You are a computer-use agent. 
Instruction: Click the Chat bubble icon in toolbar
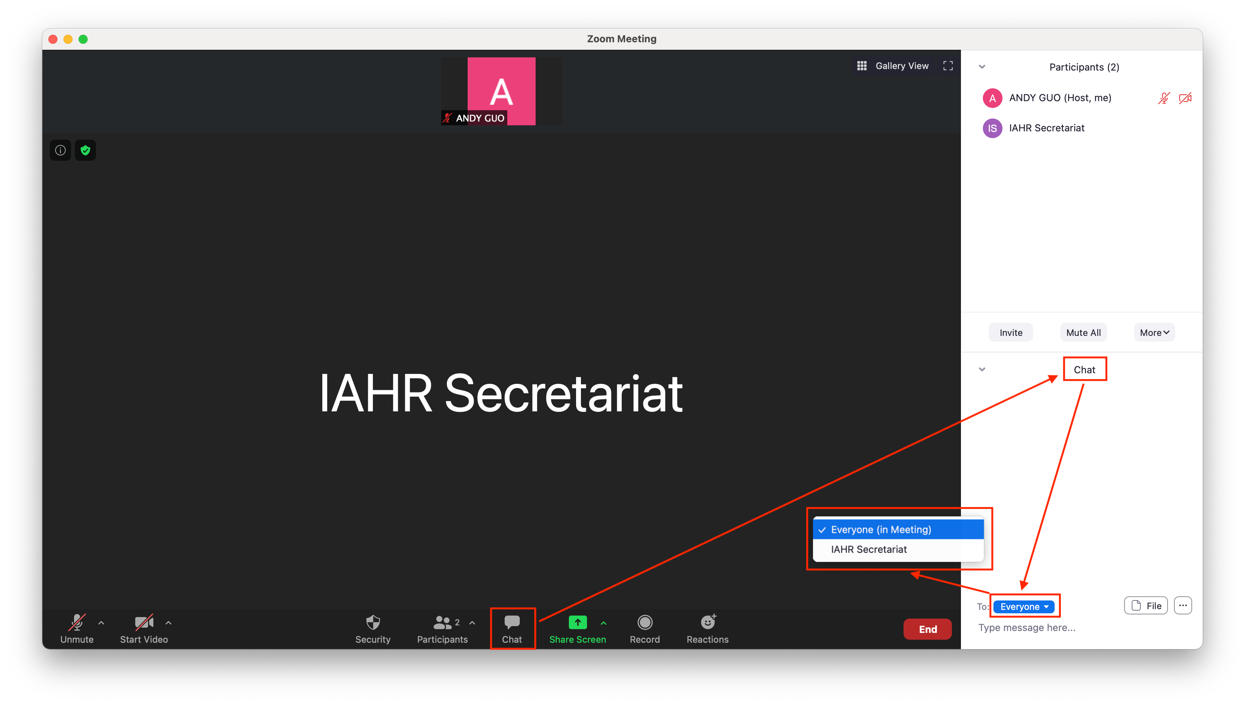(x=512, y=622)
